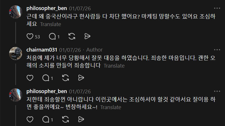Repost philosopher_ben's last comment
225x126 pixels.
[x=65, y=119]
